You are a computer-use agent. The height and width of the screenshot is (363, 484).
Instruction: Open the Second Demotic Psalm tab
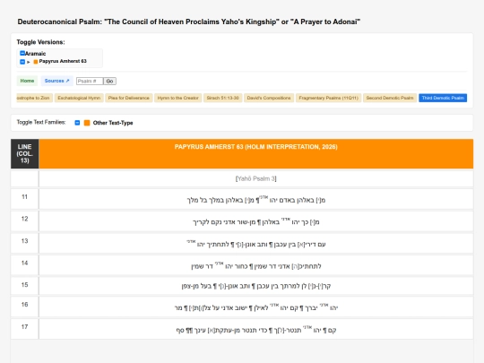point(390,98)
